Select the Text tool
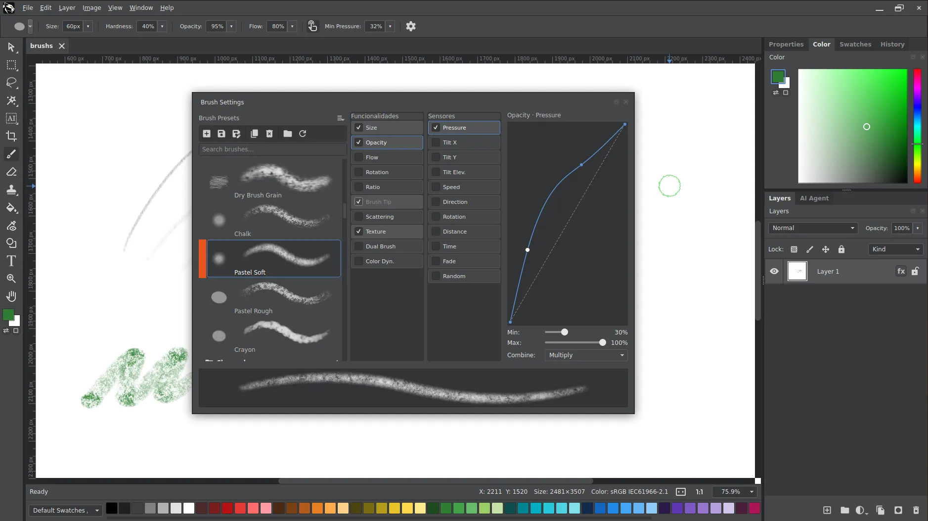 coord(11,261)
